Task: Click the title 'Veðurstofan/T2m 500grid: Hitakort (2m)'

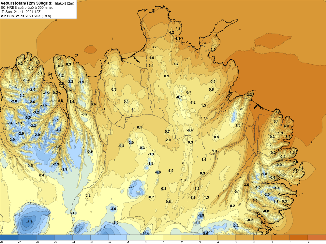Action: tap(37, 3)
